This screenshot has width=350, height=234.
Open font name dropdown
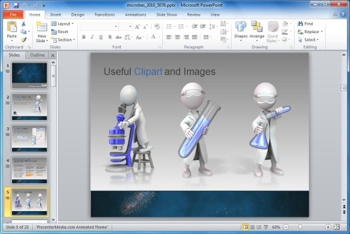(x=116, y=27)
